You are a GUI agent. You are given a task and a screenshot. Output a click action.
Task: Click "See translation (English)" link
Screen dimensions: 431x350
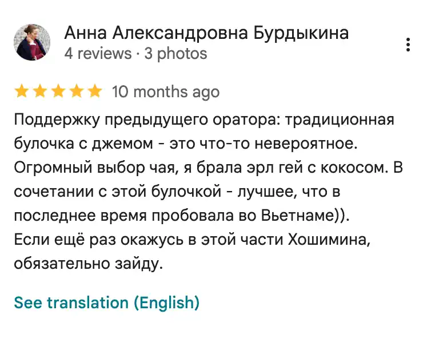coord(106,303)
